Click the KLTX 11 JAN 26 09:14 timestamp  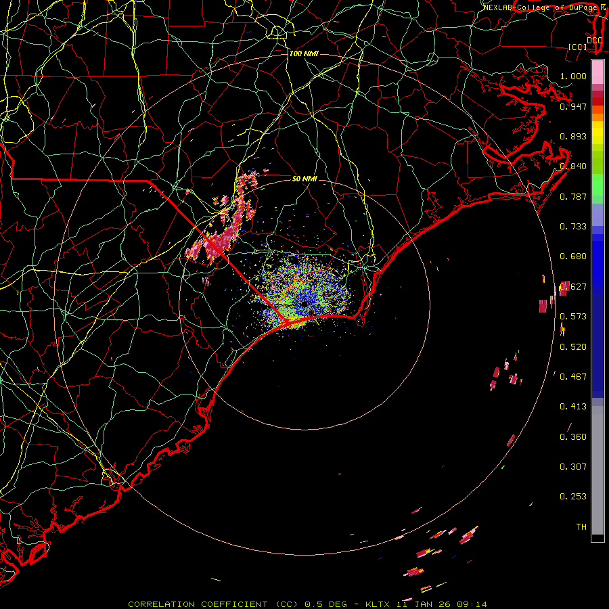pos(426,604)
